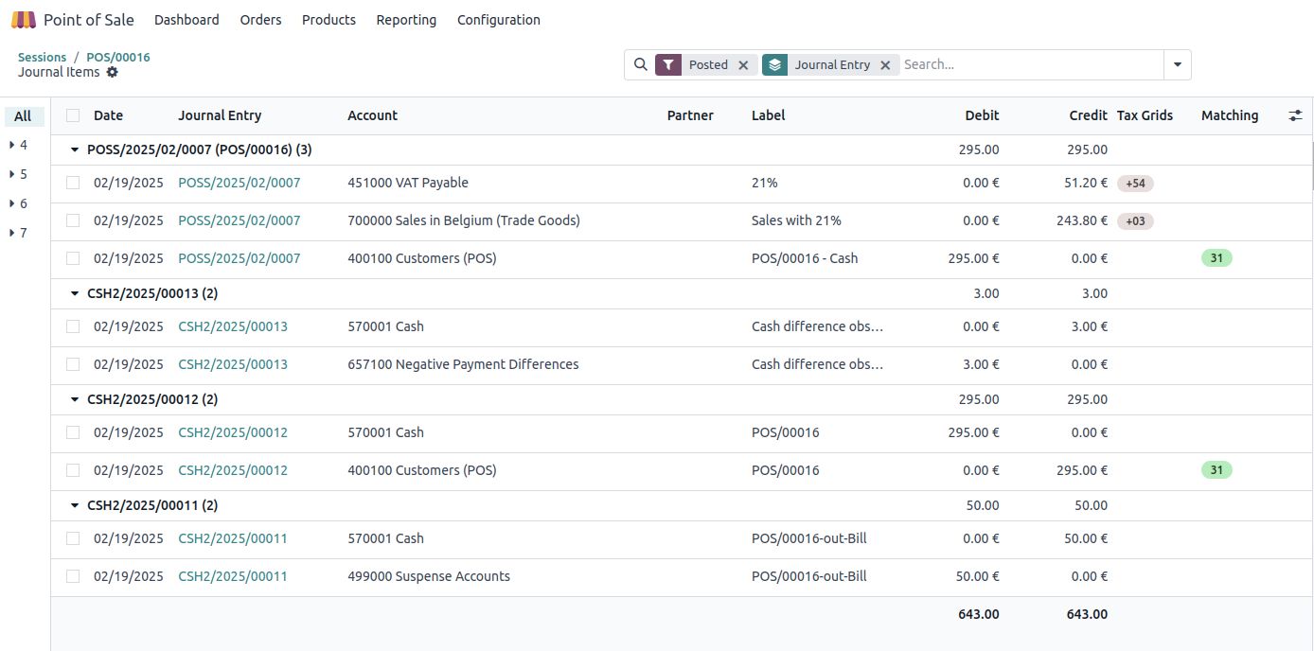1314x651 pixels.
Task: Click the search magnifier icon
Action: click(x=641, y=64)
